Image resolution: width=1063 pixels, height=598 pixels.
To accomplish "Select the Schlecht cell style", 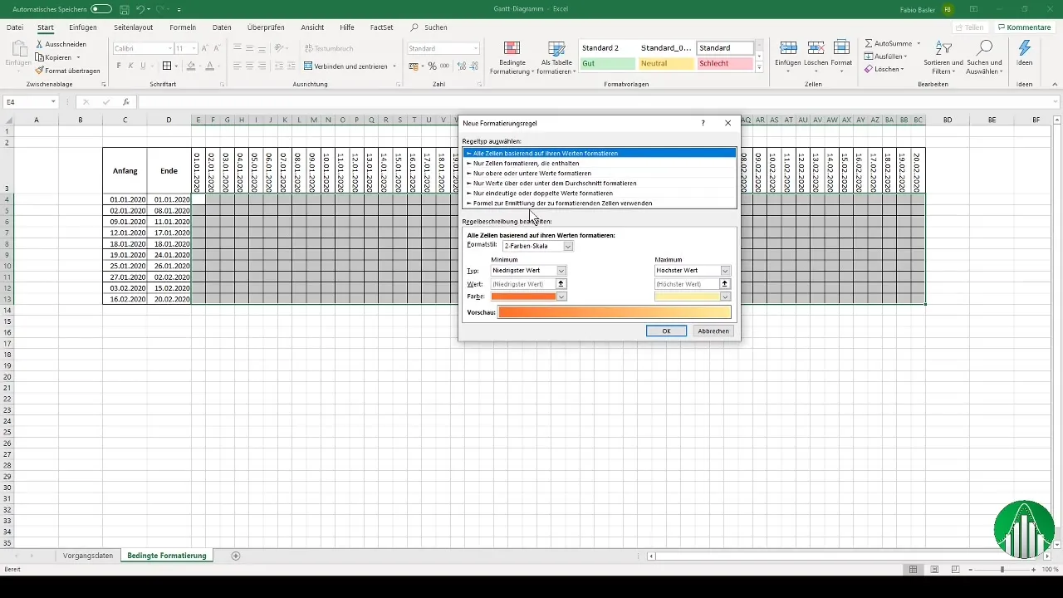I will (725, 63).
